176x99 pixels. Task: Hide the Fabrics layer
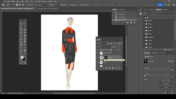point(98,57)
